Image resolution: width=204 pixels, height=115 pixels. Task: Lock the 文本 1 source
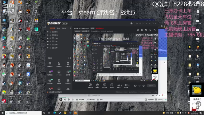[50, 41]
